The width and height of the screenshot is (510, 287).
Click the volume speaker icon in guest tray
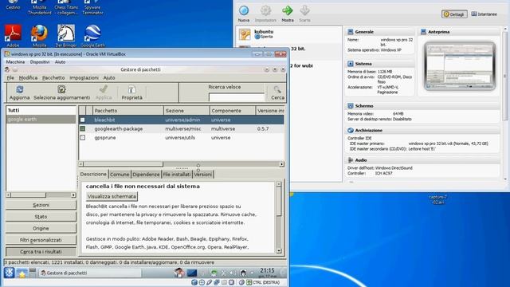point(233,273)
